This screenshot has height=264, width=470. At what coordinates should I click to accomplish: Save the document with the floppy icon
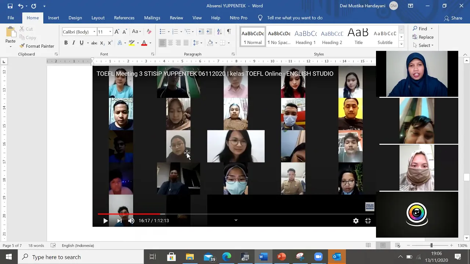(x=10, y=6)
